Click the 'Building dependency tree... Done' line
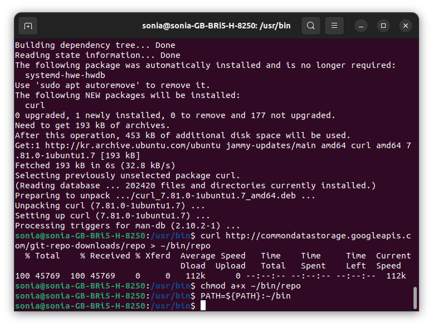 (x=95, y=45)
